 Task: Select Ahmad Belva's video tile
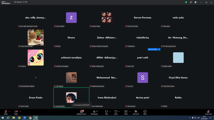[71, 98]
